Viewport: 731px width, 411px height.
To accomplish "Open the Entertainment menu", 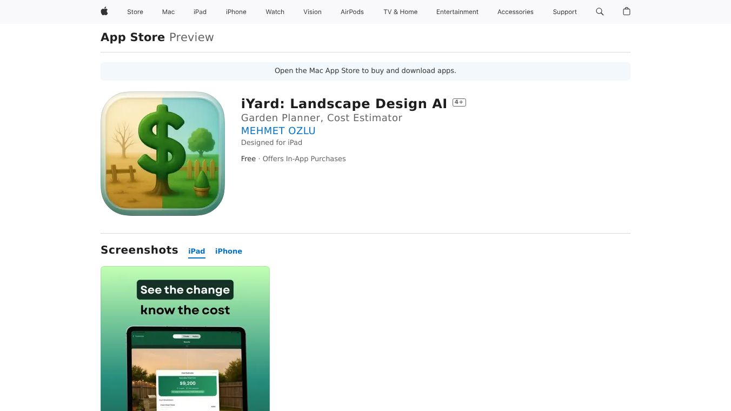I will pyautogui.click(x=457, y=12).
